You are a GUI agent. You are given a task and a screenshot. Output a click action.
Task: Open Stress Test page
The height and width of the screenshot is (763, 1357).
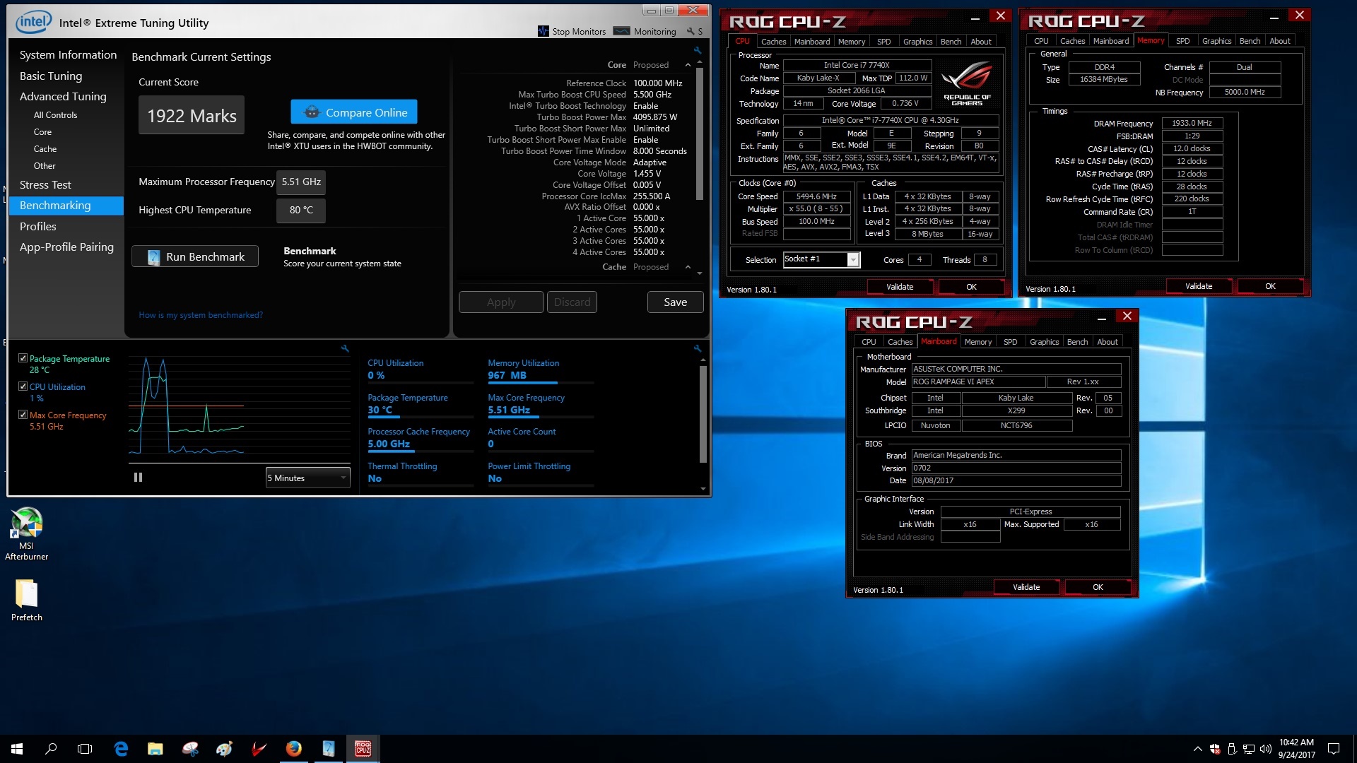pyautogui.click(x=45, y=184)
